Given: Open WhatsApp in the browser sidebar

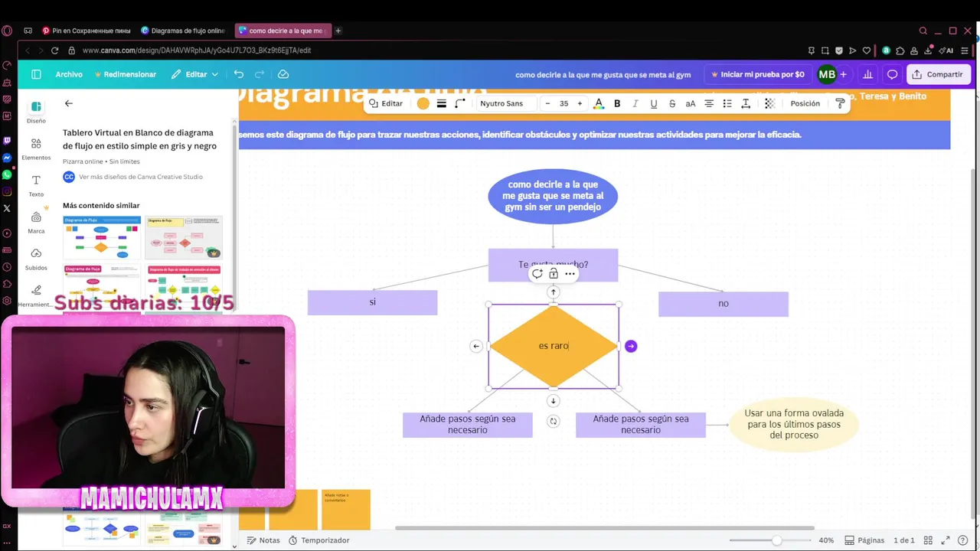Looking at the screenshot, I should coord(7,174).
